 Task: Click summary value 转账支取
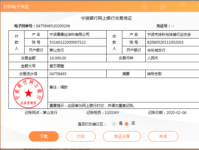(x=154, y=74)
